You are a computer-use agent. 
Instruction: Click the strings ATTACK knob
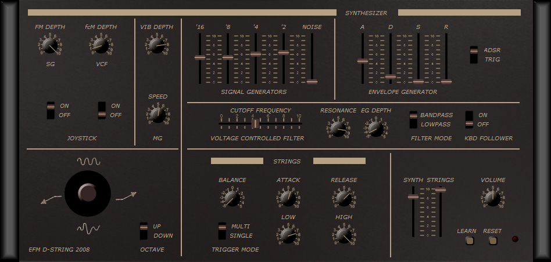(288, 199)
